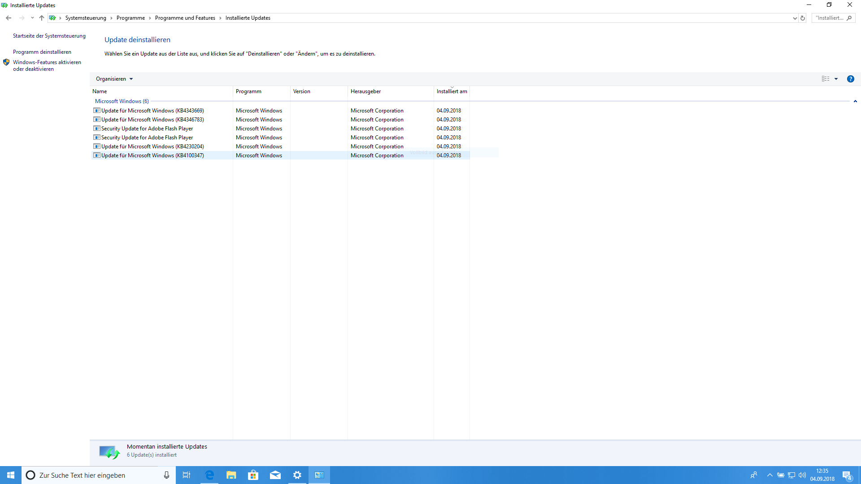Click the volume speaker icon

point(802,475)
